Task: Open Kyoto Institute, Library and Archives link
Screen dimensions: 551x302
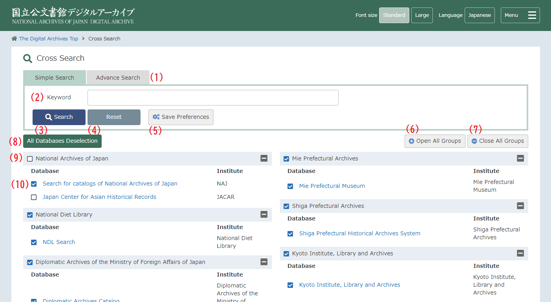Action: 350,285
